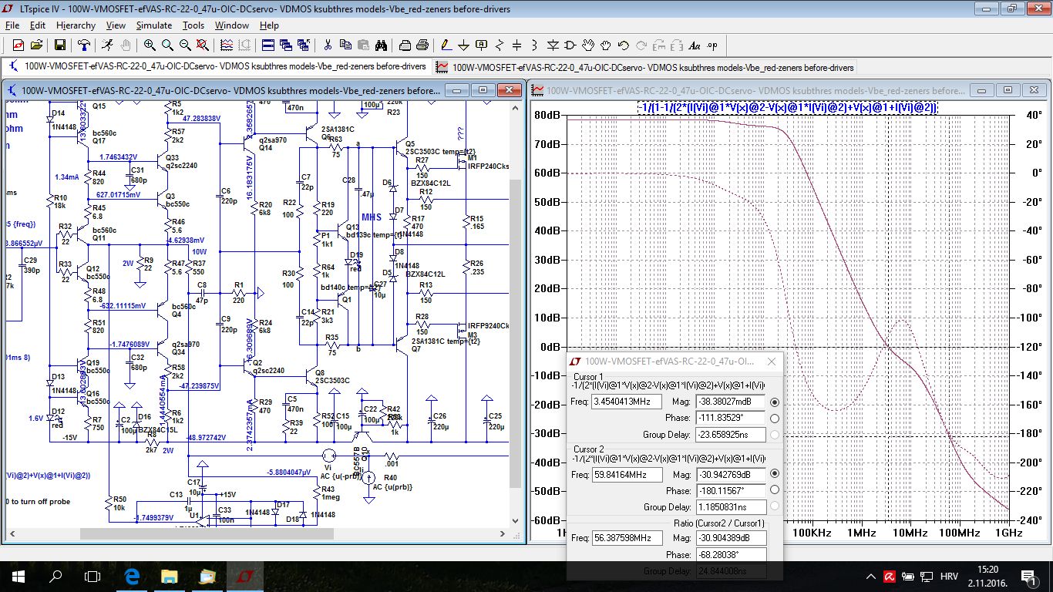
Task: Select the Draw Wire pencil tool
Action: click(446, 45)
